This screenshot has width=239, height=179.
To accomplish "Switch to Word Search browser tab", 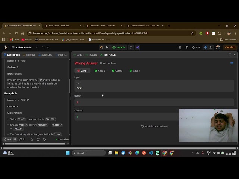I will (x=63, y=26).
